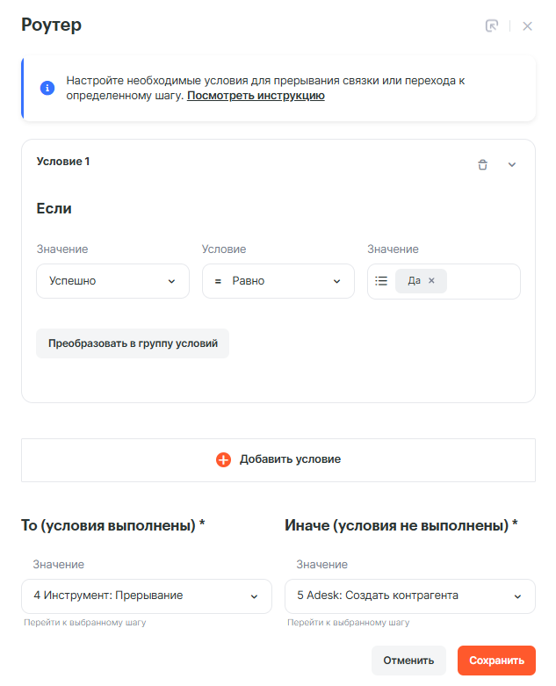The image size is (556, 686).
Task: Remove the Да value tag
Action: point(431,281)
